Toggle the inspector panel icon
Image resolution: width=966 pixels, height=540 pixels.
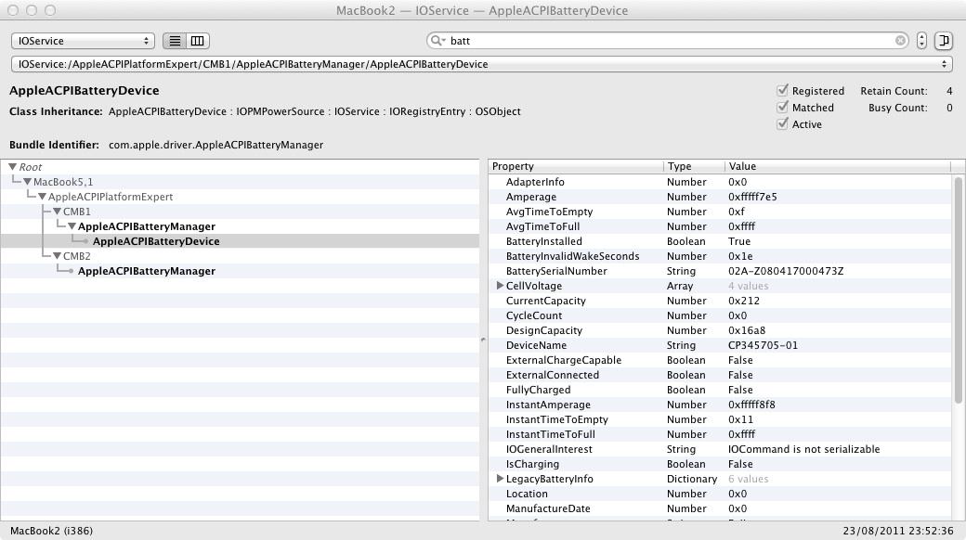(944, 41)
